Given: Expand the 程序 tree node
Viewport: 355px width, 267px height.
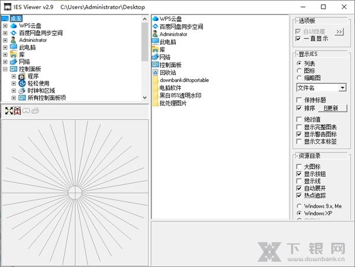Looking at the screenshot, I should click(14, 76).
